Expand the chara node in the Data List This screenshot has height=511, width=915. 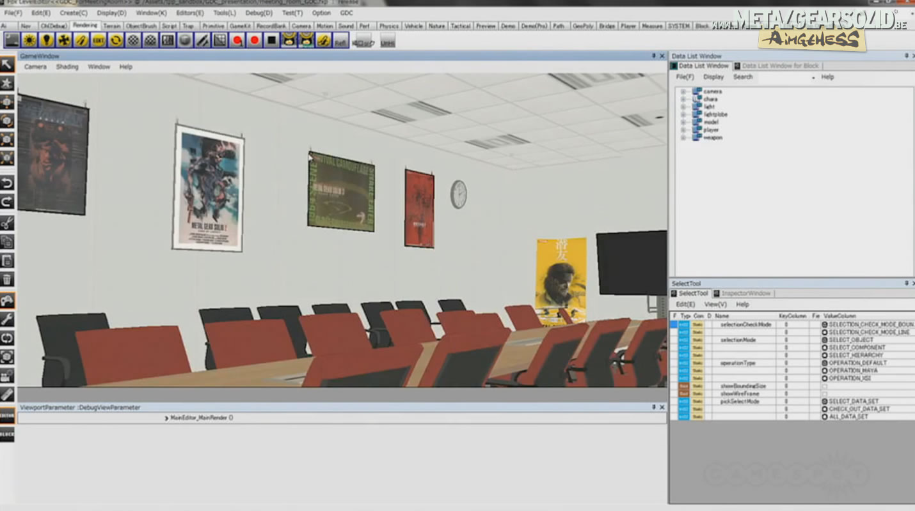click(683, 99)
